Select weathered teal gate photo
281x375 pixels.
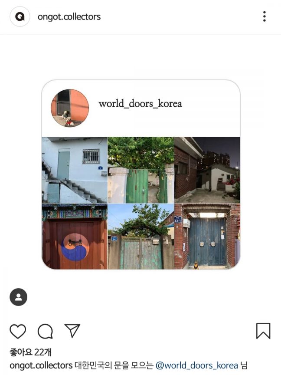[141, 237]
